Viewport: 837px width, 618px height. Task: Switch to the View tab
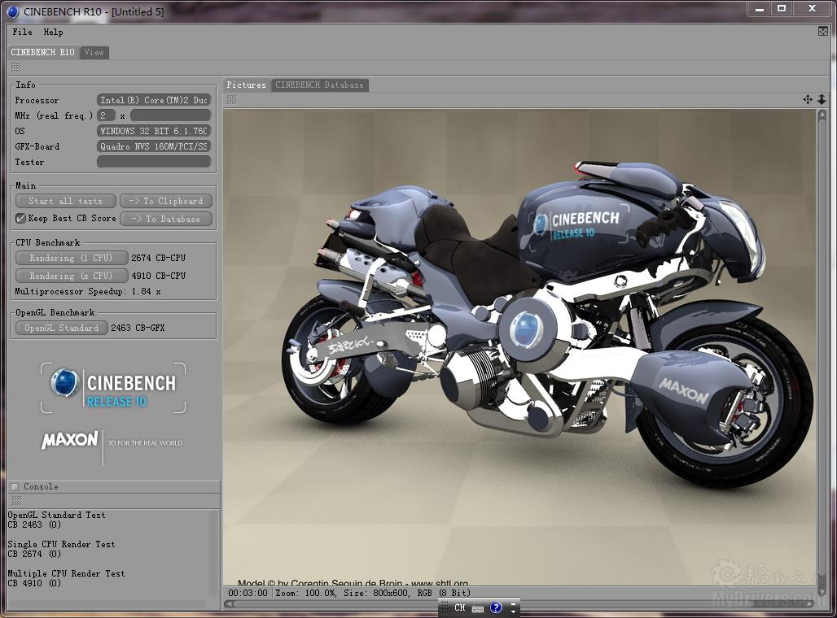[94, 52]
